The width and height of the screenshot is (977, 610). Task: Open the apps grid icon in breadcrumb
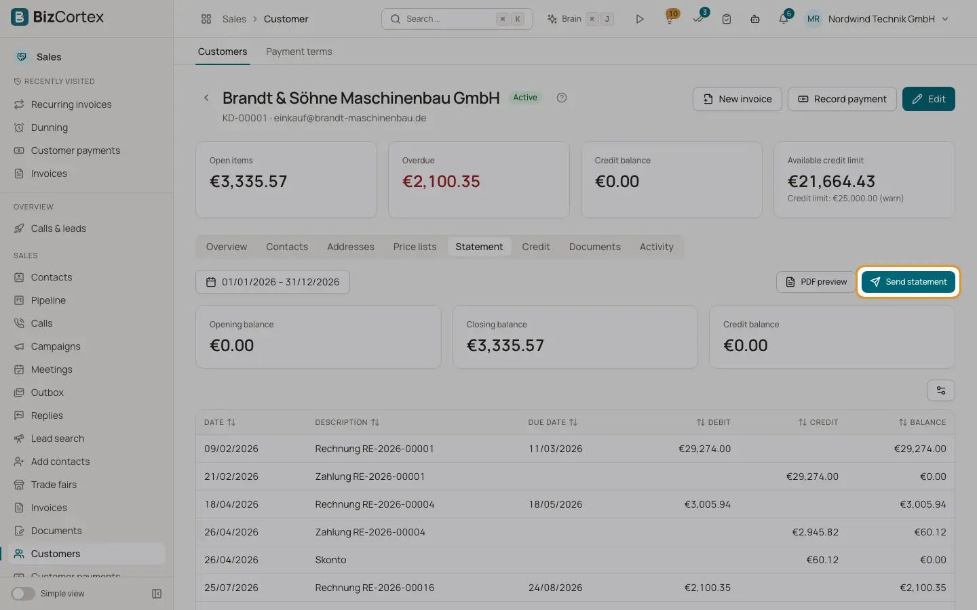tap(206, 19)
